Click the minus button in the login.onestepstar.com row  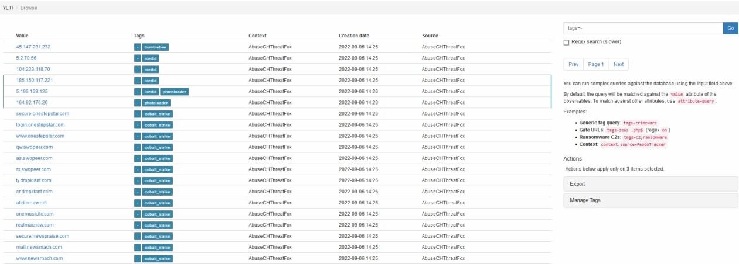pos(138,125)
